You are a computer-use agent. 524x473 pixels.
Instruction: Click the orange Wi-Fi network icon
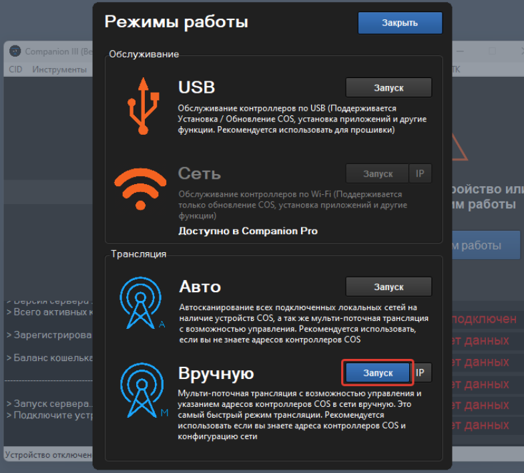(140, 189)
